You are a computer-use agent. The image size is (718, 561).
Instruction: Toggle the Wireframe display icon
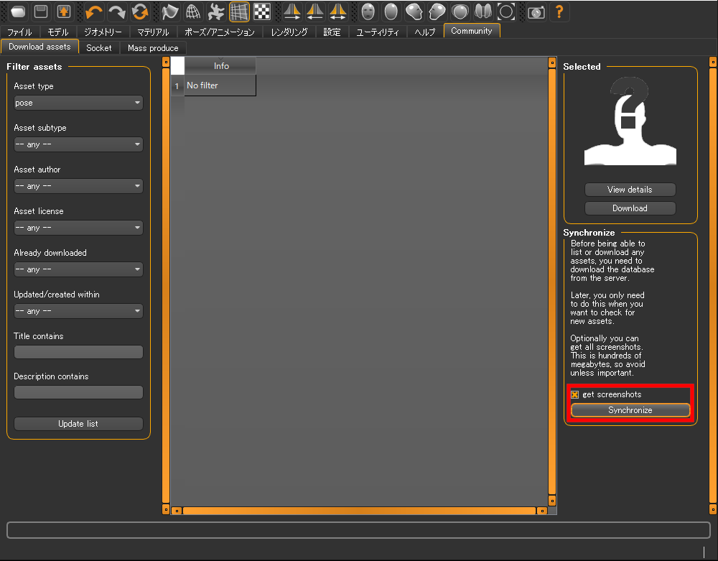pos(238,11)
